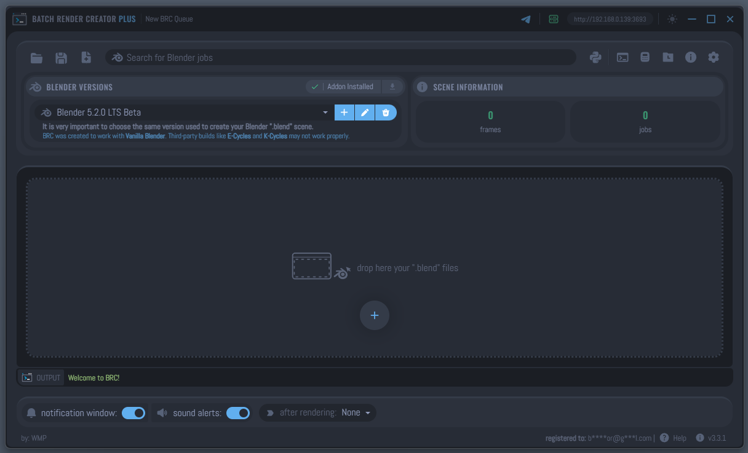Open the Blender 5.2.0 LTS Beta version dropdown
Screen dimensions: 748x453
click(185, 112)
